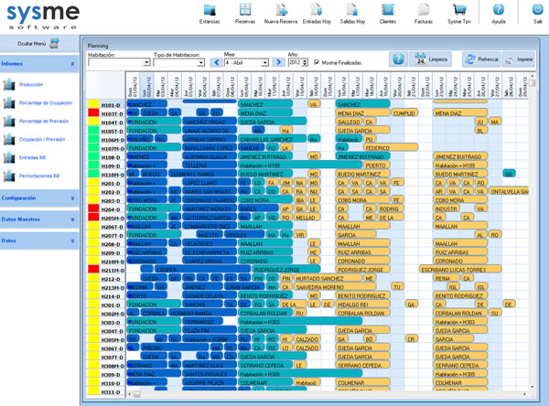Go to next month arrow
Viewport: 549px width, 406px height.
tap(279, 62)
